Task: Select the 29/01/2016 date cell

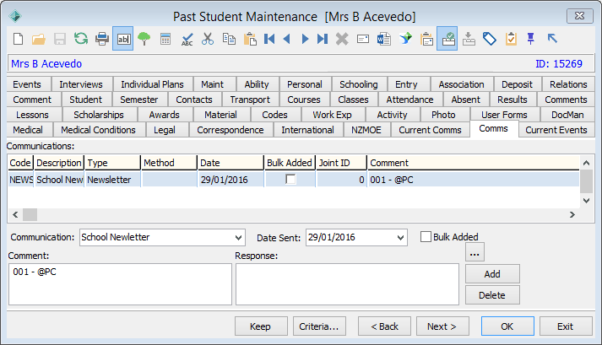Action: pyautogui.click(x=230, y=180)
